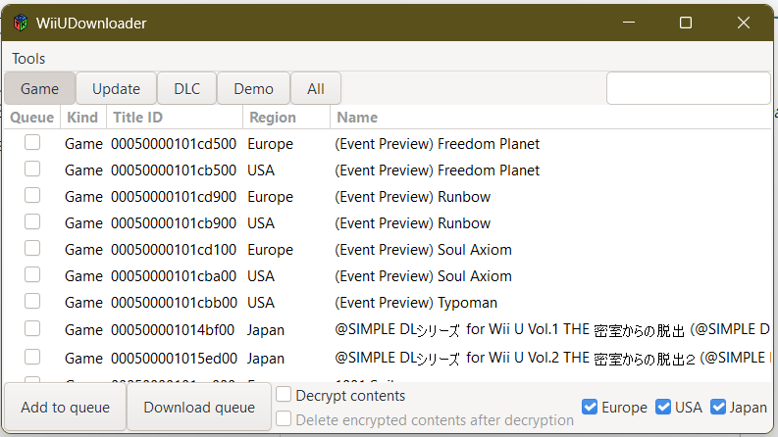
Task: Sort by the Region column header
Action: tap(286, 118)
